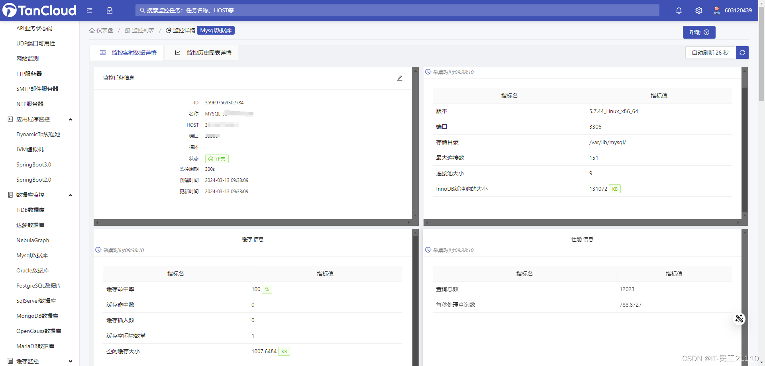Image resolution: width=765 pixels, height=366 pixels.
Task: Click the floating pencil-ruler tool icon
Action: 739,319
